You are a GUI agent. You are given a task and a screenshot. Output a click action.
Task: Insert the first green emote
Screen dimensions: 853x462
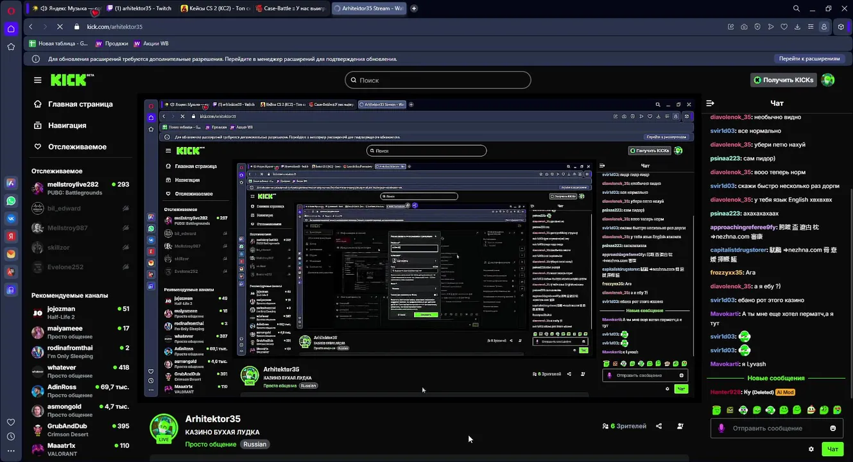[717, 410]
